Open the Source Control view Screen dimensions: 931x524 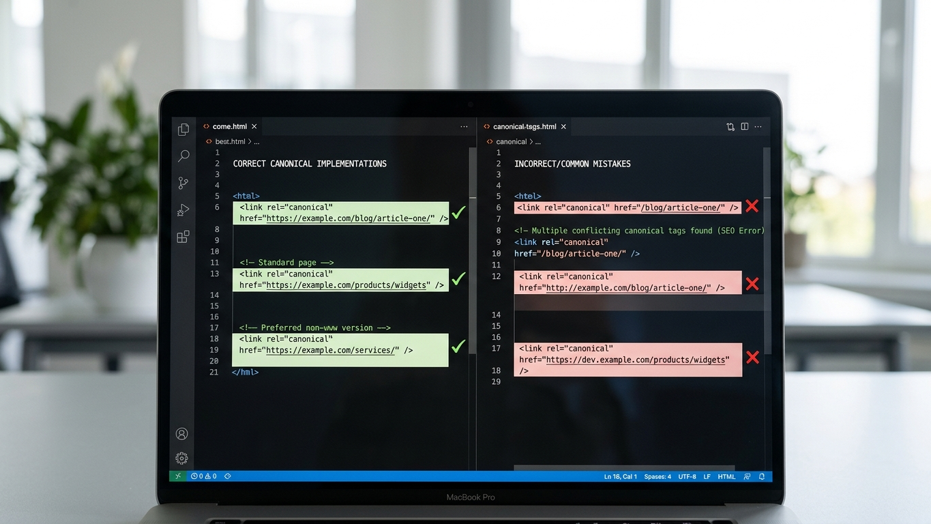[183, 183]
